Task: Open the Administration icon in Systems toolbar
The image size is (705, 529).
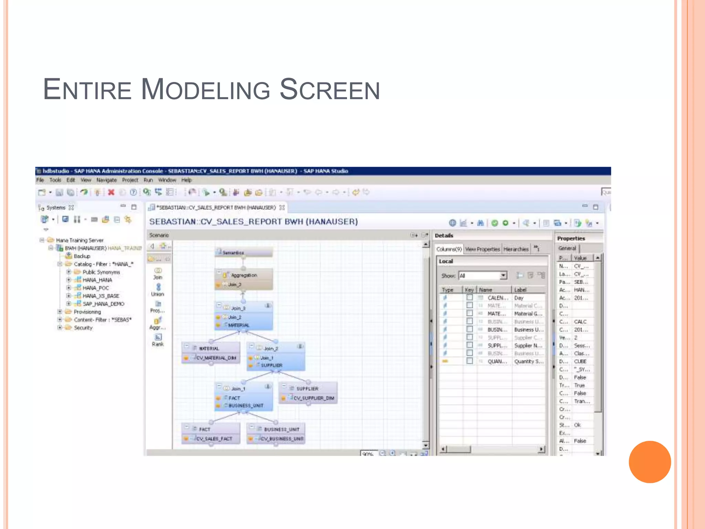Action: point(65,219)
